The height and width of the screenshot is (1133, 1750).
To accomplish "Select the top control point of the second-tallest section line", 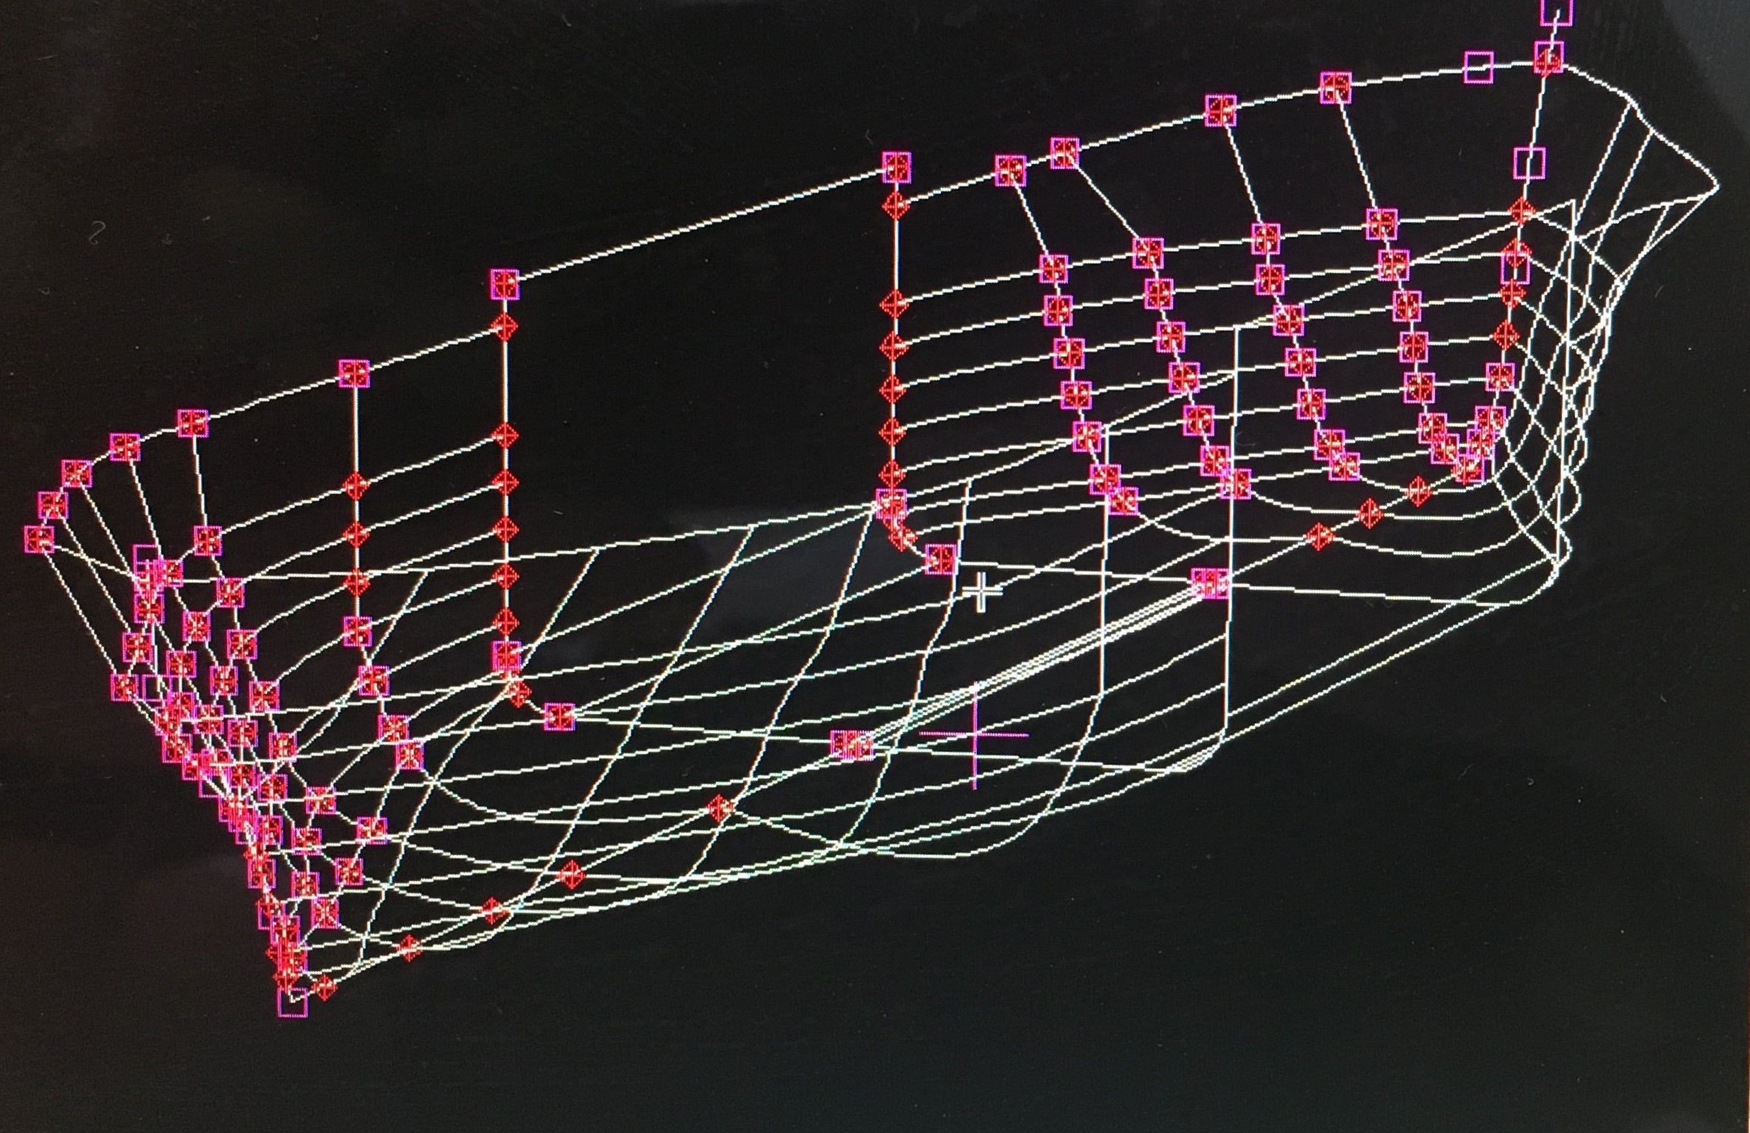I will 504,285.
